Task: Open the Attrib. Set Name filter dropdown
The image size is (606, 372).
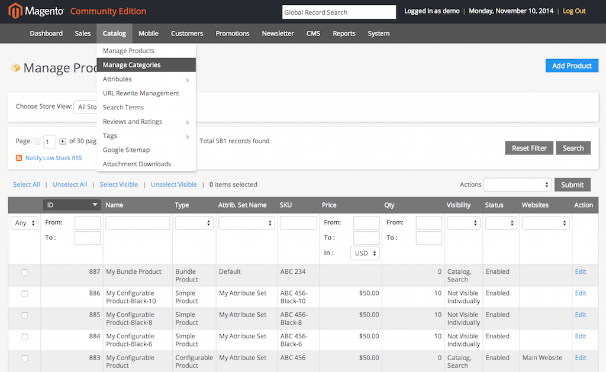Action: [247, 223]
